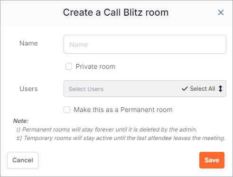The width and height of the screenshot is (233, 177).
Task: Click the Name input field
Action: coord(145,44)
